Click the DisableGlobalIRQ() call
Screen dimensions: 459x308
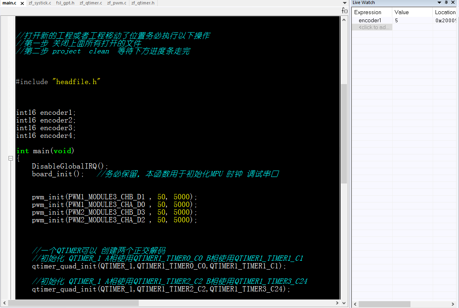click(70, 166)
